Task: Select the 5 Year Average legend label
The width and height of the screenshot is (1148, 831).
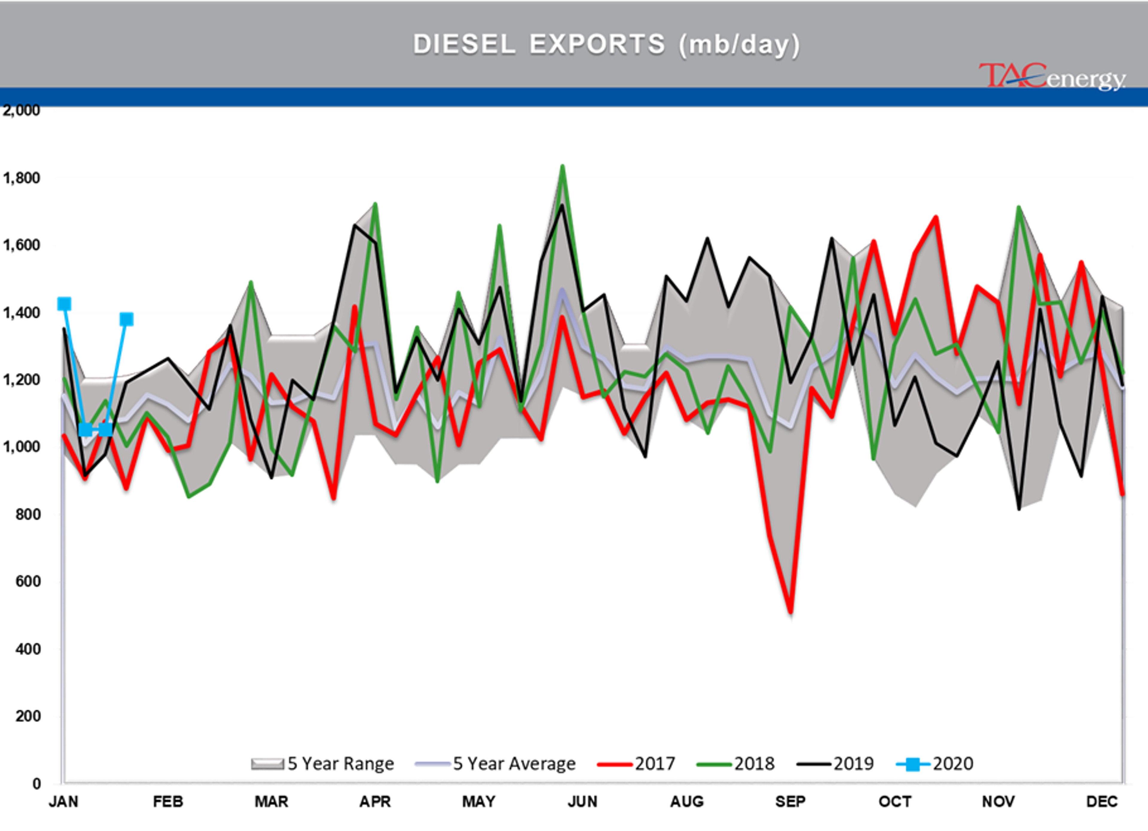Action: 514,764
